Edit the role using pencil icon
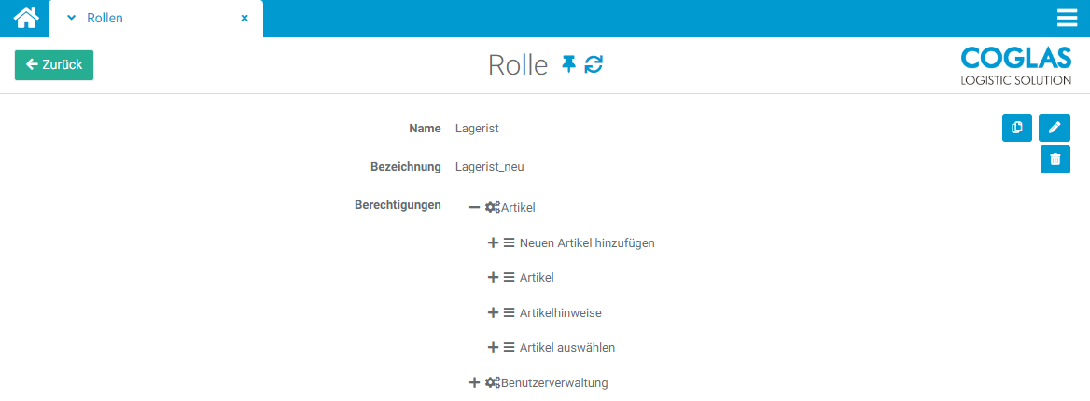 [1055, 128]
